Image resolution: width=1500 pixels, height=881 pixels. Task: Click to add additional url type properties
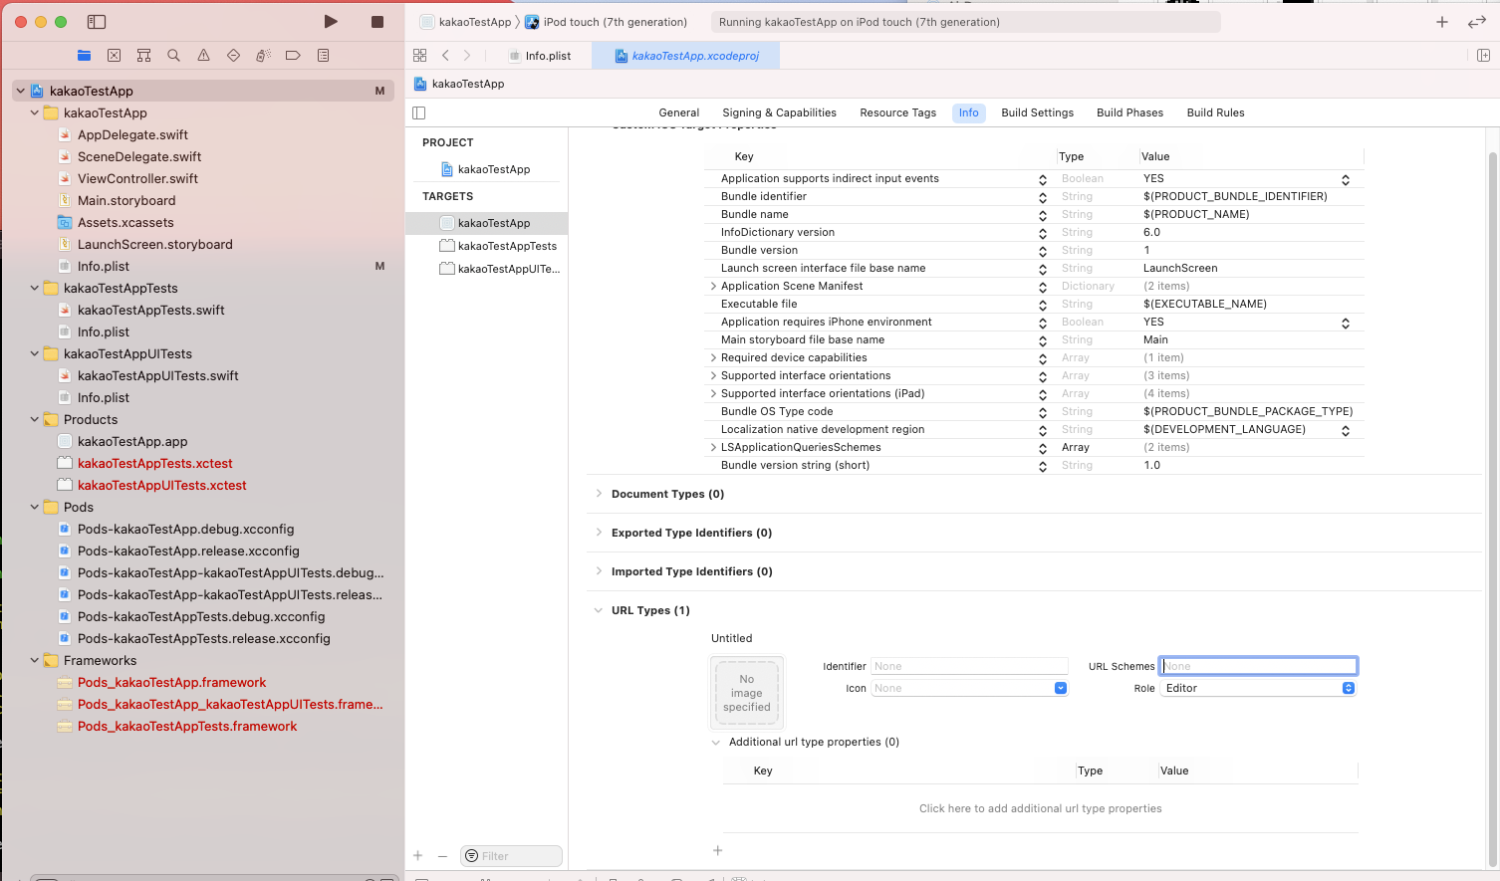(1040, 808)
